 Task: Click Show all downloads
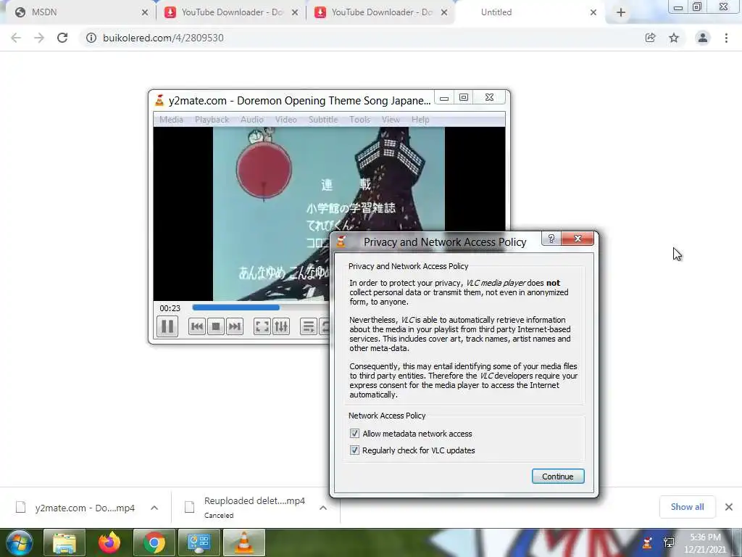coord(687,507)
